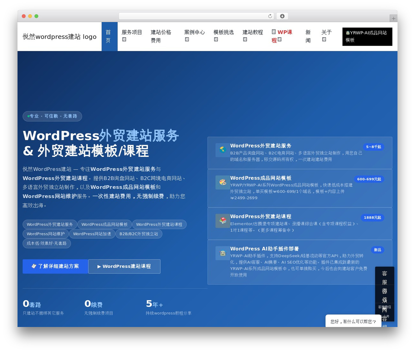Click the download icon in address bar
Screen dimensions: 415x352
click(282, 16)
